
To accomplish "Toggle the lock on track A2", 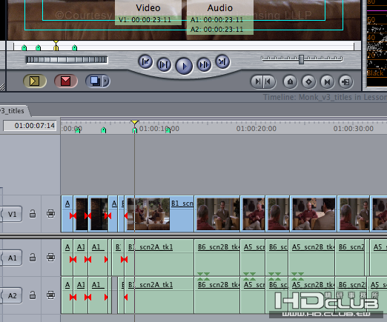I will [33, 295].
